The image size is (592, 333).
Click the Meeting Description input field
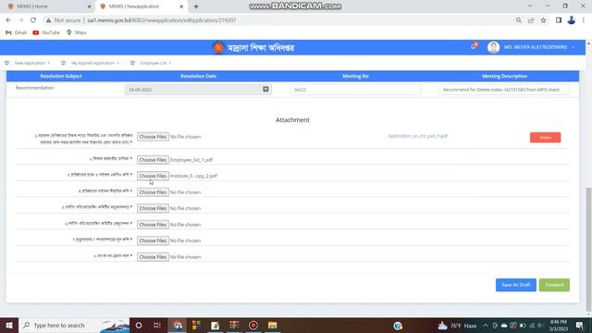(x=504, y=90)
